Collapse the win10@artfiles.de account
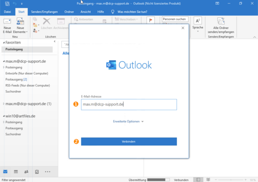This screenshot has width=258, height=182. (4, 116)
